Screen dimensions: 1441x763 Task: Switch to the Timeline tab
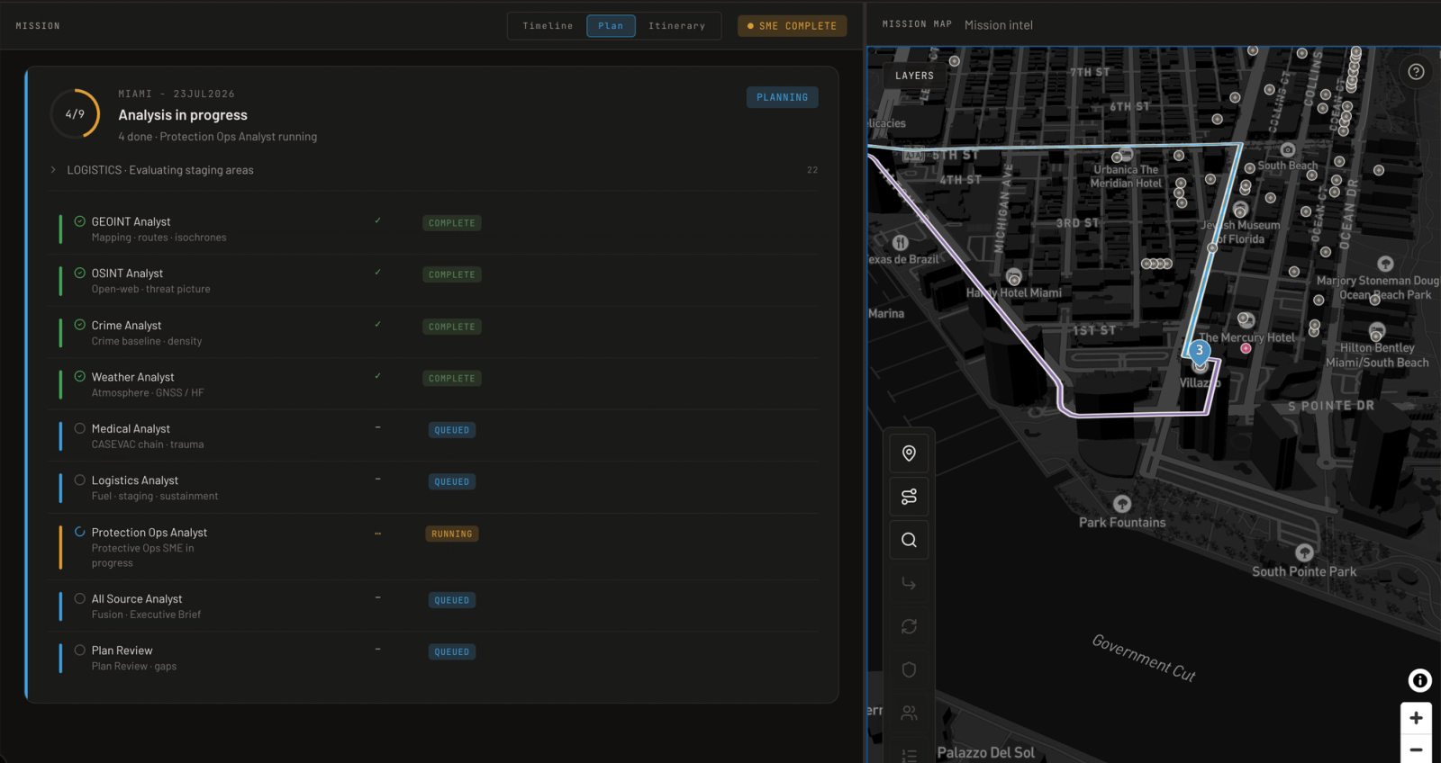pyautogui.click(x=548, y=26)
